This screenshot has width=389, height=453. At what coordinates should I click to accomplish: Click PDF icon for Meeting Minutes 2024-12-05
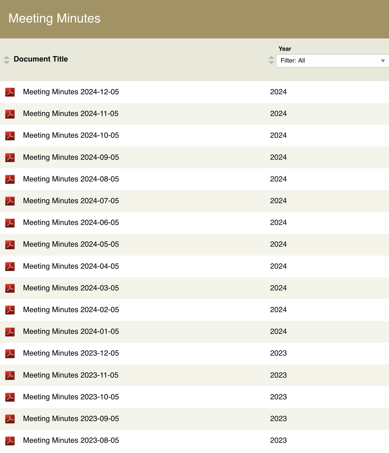[10, 92]
